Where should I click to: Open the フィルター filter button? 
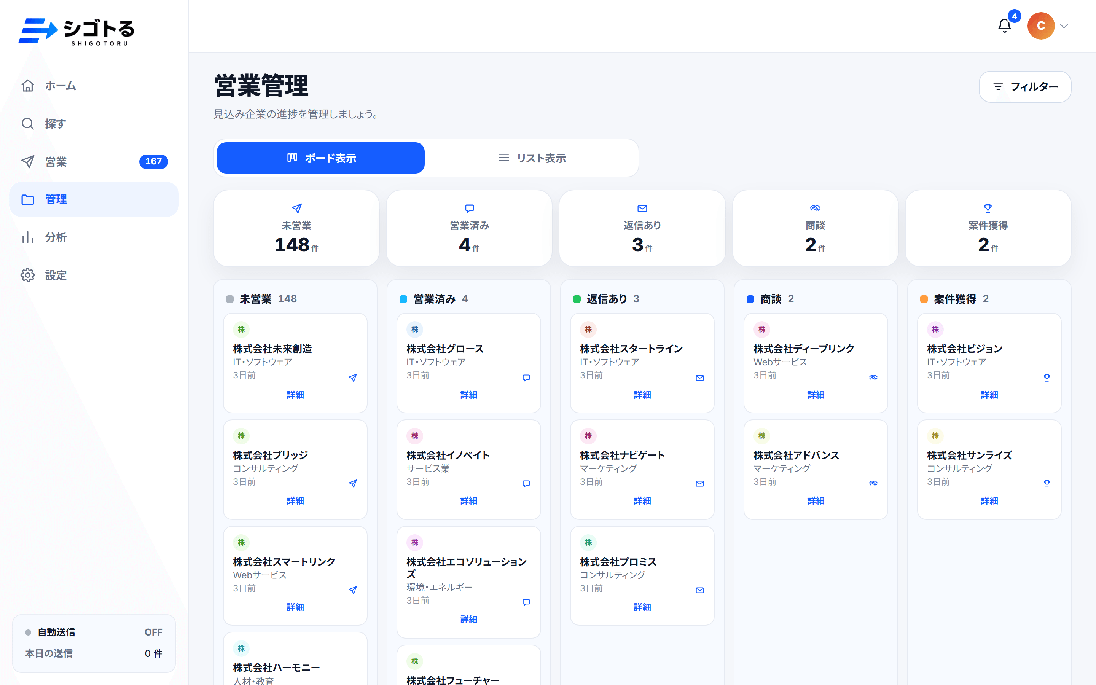click(1025, 86)
